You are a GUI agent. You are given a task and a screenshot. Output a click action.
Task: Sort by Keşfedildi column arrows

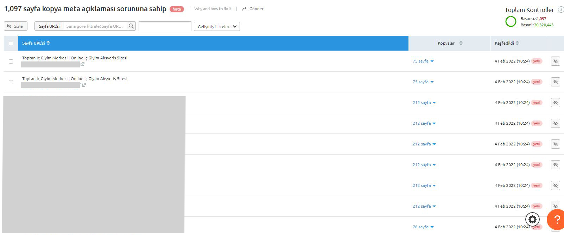click(517, 43)
